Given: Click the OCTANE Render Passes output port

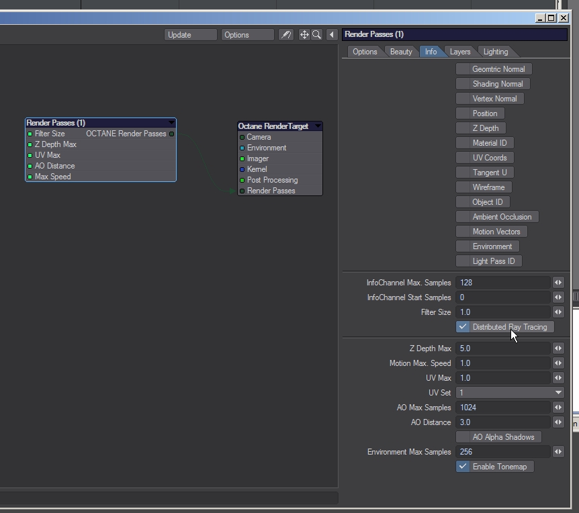Looking at the screenshot, I should click(172, 134).
